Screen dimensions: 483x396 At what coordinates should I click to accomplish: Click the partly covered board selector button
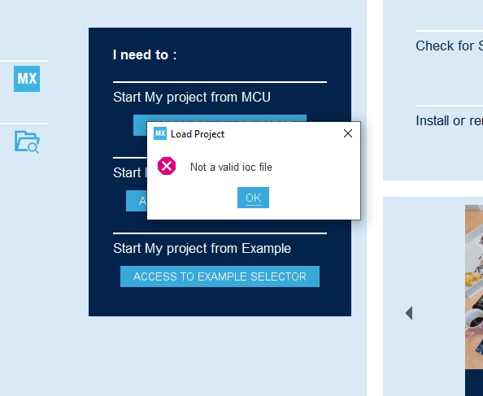click(137, 201)
